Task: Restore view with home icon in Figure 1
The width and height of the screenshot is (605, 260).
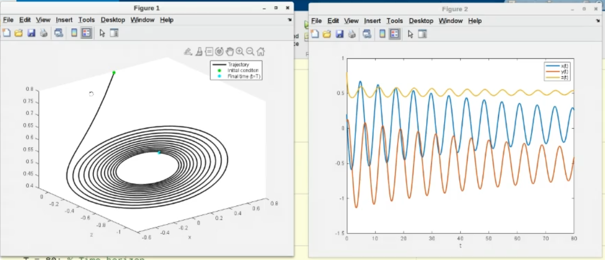Action: (x=261, y=52)
